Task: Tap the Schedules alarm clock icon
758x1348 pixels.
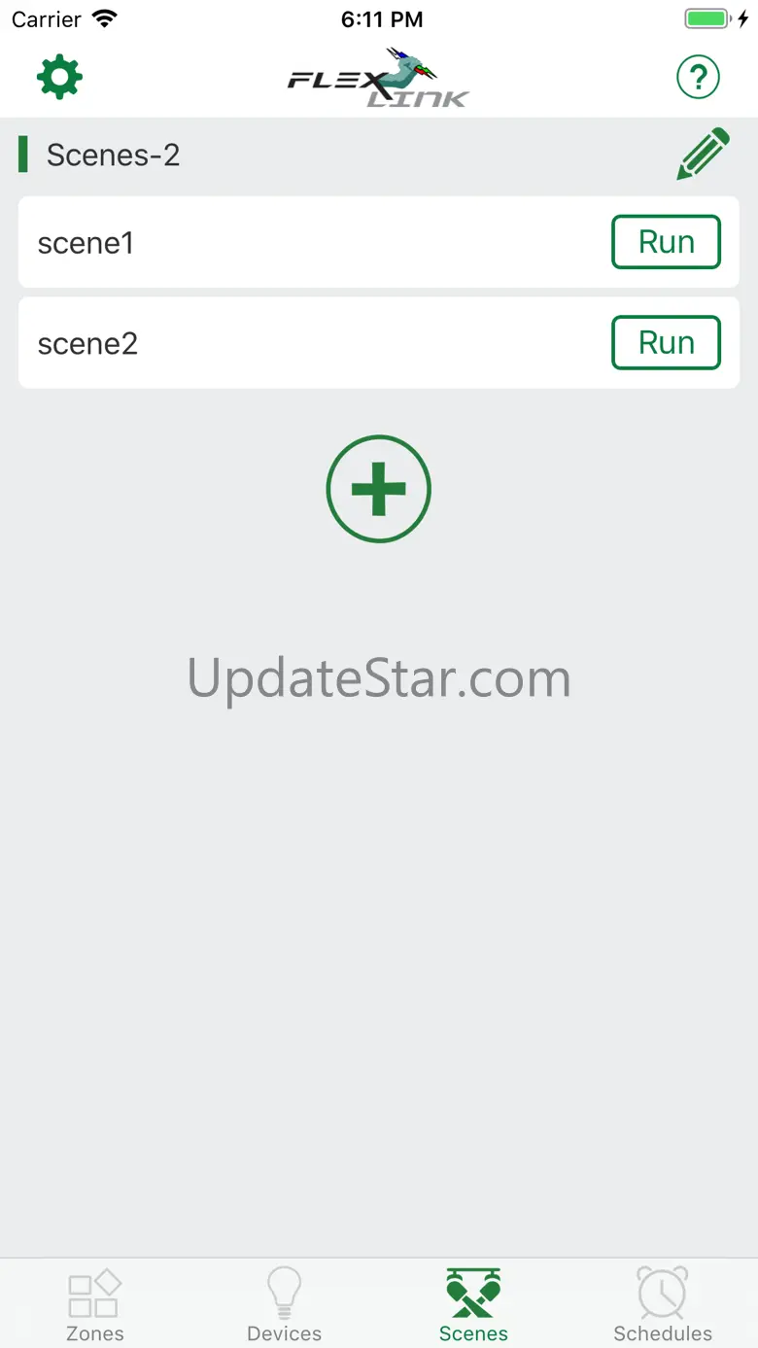Action: click(x=663, y=1293)
